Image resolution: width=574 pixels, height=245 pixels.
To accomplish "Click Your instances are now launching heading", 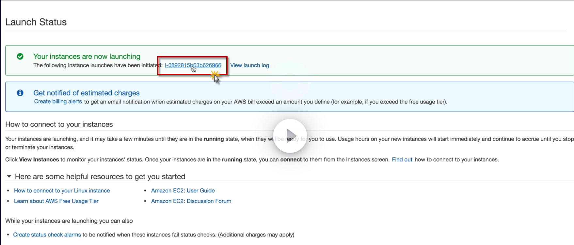I will point(87,57).
